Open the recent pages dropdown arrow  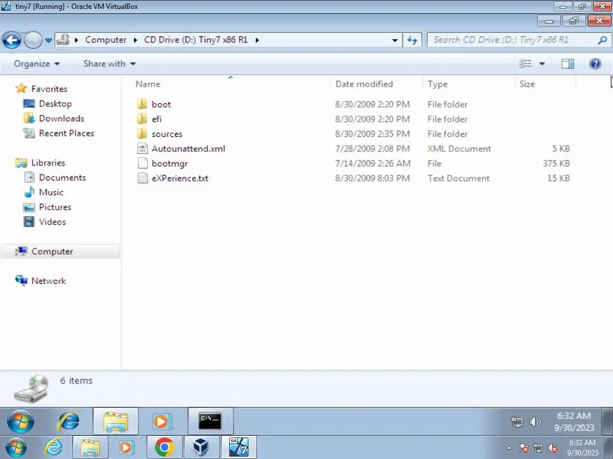[x=48, y=40]
